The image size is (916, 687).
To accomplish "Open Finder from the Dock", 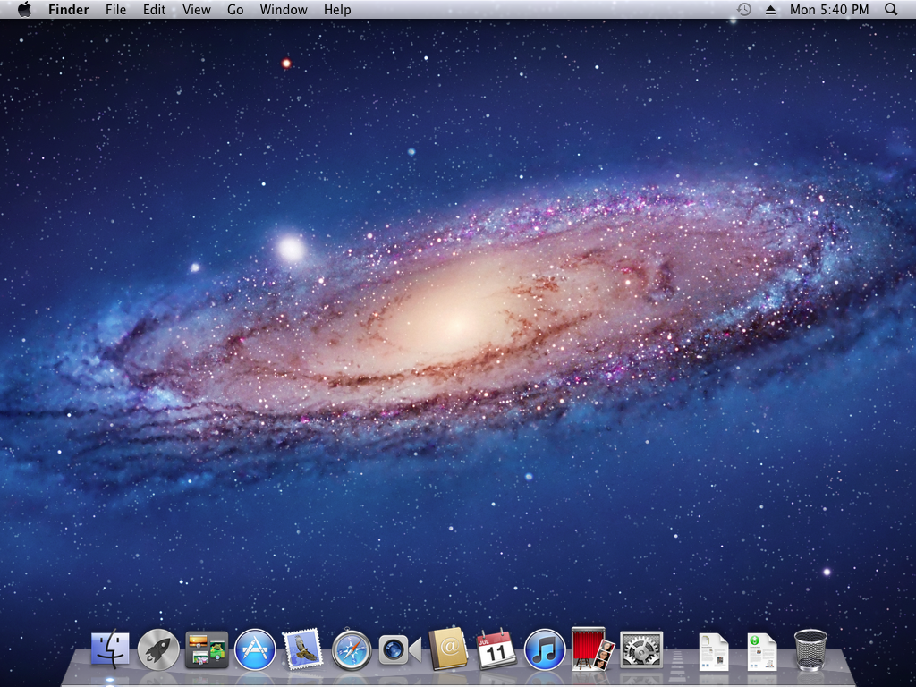I will (x=109, y=649).
